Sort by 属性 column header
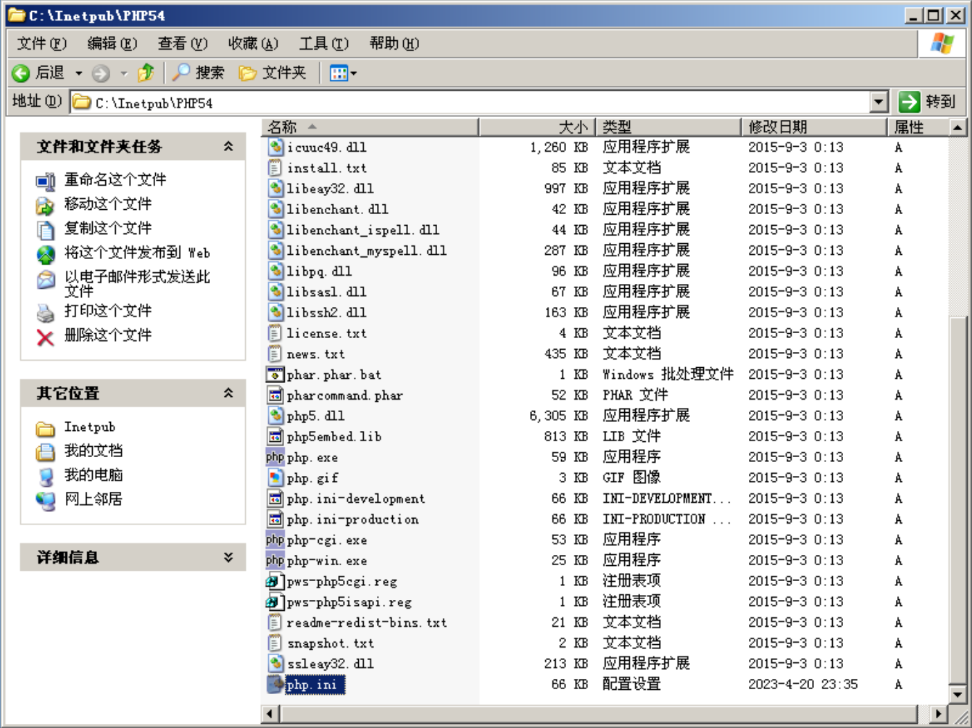972x728 pixels. coord(919,127)
